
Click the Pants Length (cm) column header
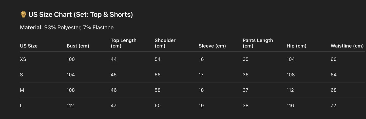click(258, 43)
